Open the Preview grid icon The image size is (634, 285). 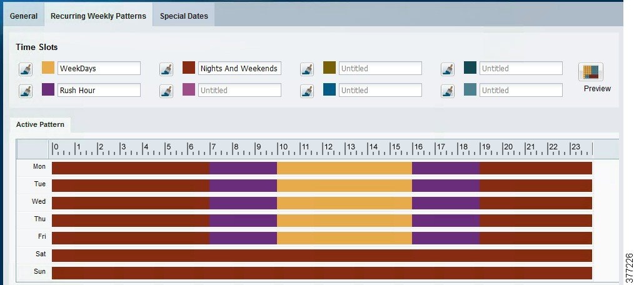click(591, 72)
